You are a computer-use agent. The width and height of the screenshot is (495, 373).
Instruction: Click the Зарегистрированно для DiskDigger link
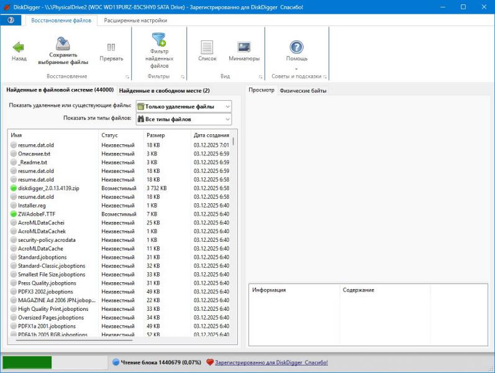click(x=271, y=362)
